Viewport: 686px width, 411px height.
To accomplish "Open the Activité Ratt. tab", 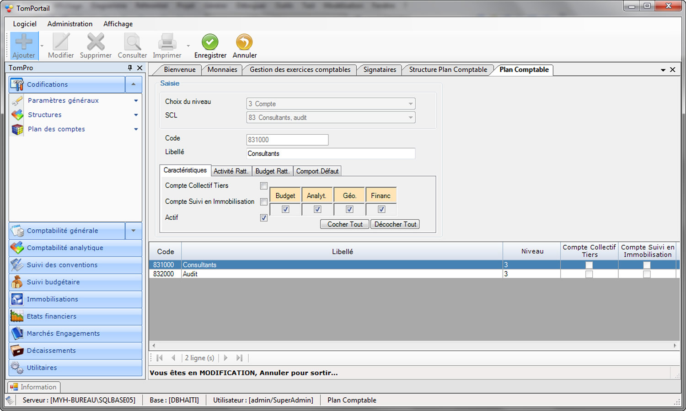I will 231,171.
